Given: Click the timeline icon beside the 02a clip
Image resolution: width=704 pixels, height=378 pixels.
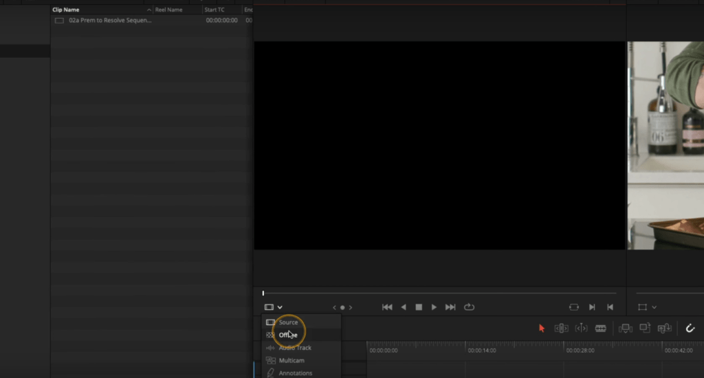Looking at the screenshot, I should [59, 21].
